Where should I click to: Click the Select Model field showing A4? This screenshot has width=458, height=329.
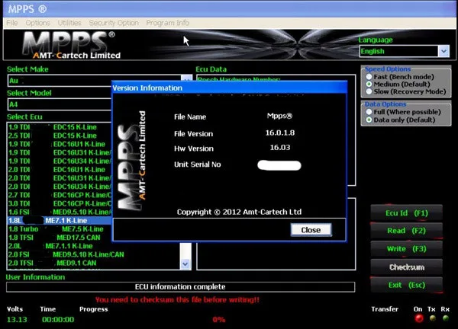point(60,104)
